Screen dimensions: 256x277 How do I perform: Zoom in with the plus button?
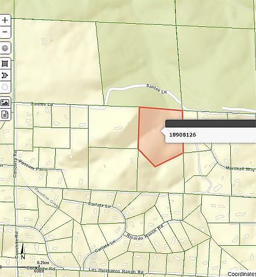click(x=5, y=20)
